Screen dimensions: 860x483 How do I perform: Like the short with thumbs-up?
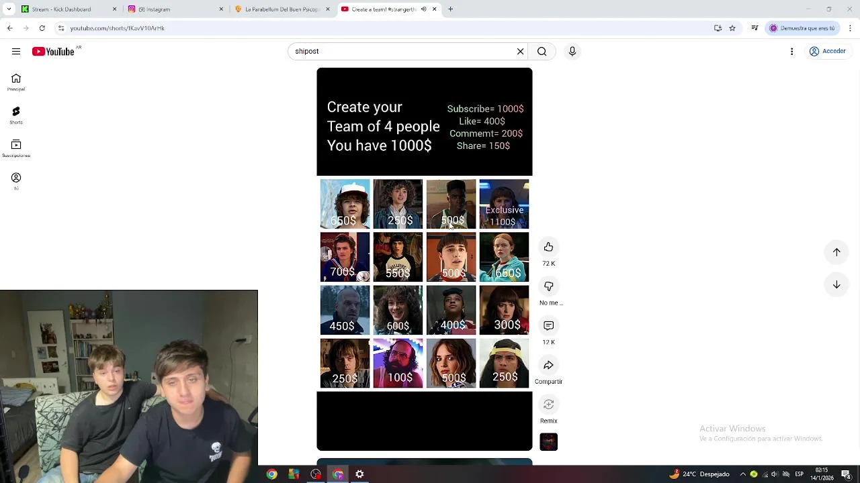tap(548, 247)
